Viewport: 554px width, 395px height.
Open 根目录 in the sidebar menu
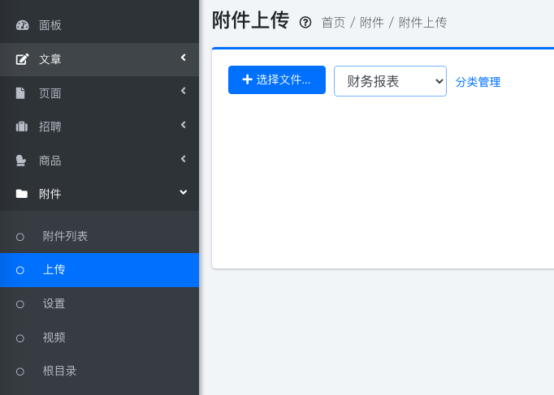pyautogui.click(x=59, y=371)
